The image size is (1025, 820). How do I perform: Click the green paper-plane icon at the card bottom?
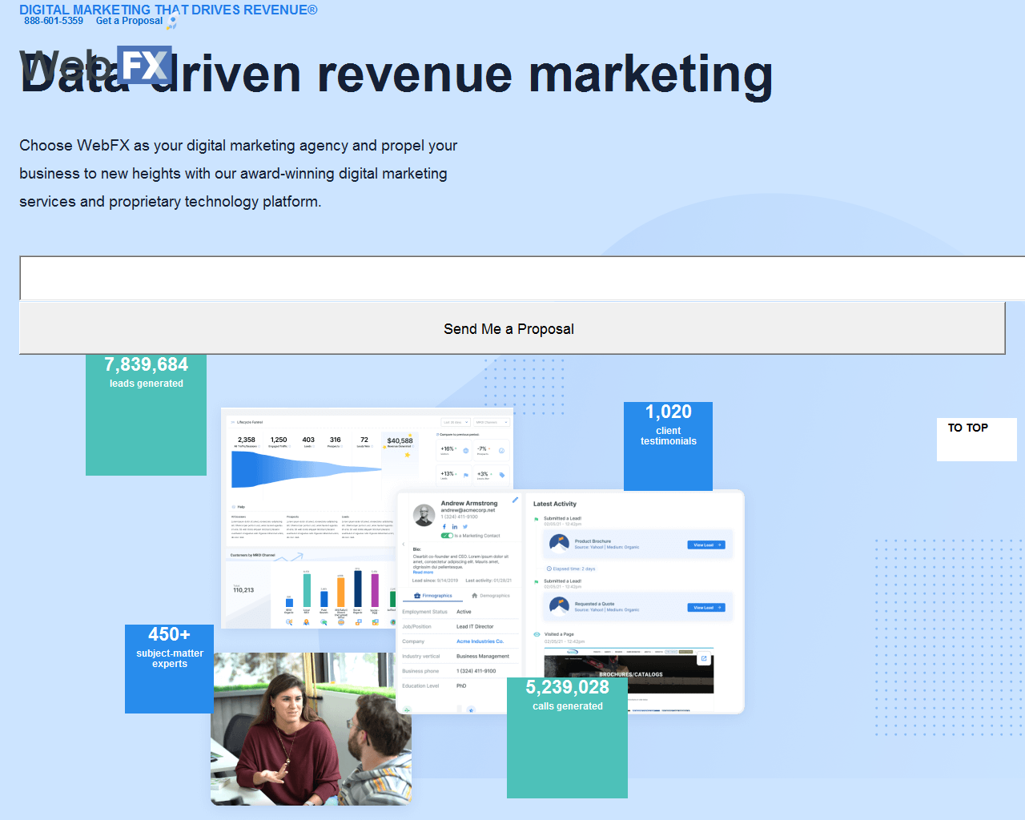coord(407,708)
